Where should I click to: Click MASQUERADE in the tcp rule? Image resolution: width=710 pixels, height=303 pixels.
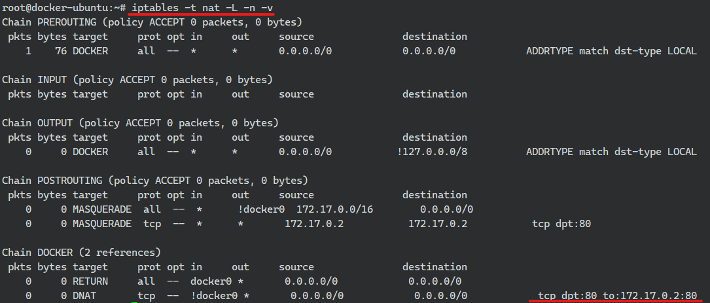[x=102, y=224]
